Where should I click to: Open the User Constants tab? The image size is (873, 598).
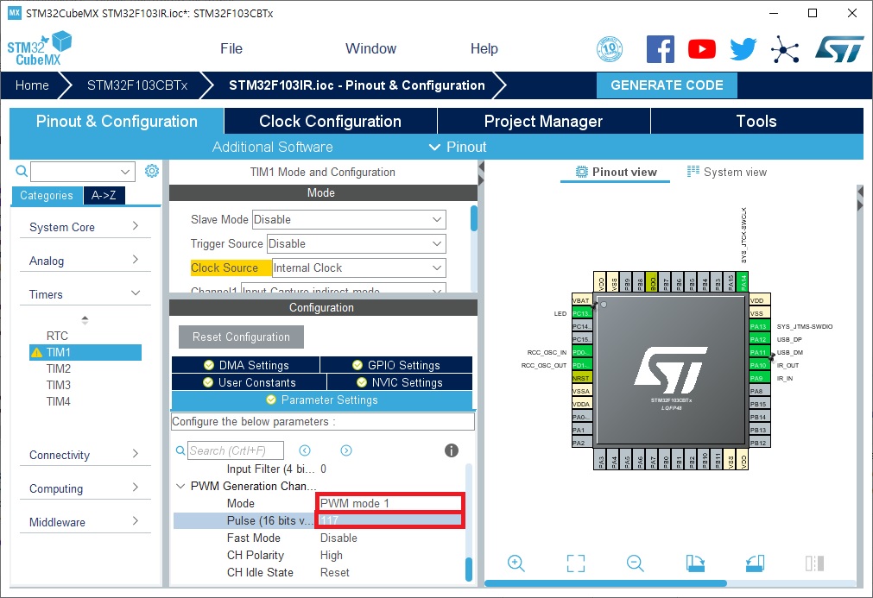pyautogui.click(x=249, y=383)
